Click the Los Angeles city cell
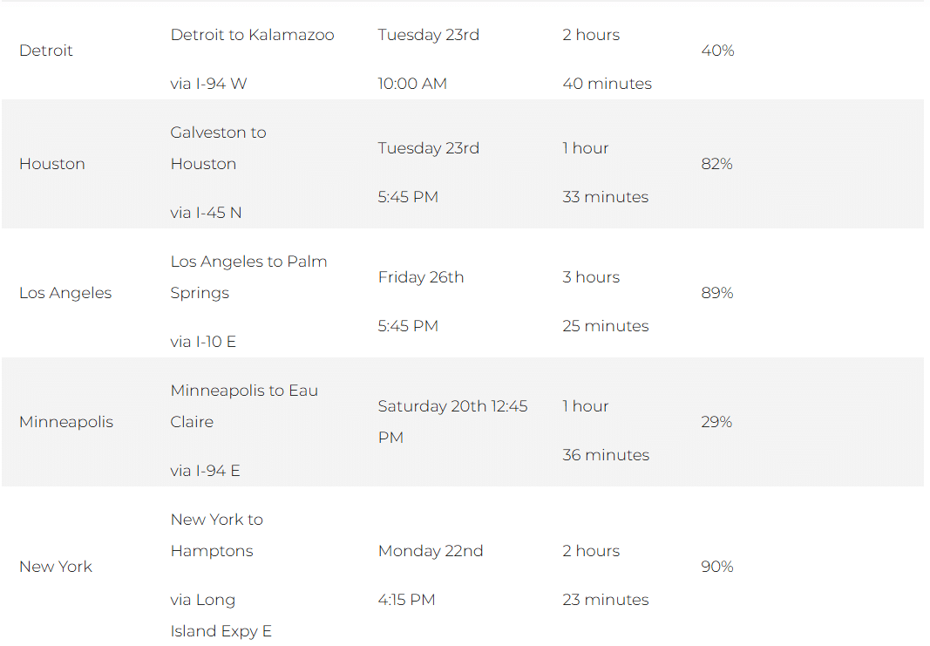Screen dimensions: 930x646 tap(65, 293)
